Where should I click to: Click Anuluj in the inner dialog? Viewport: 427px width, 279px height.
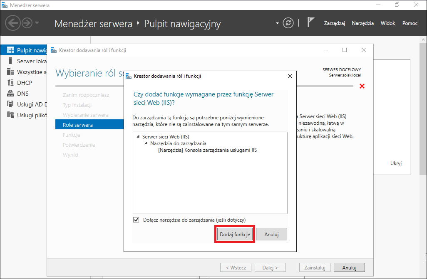click(271, 234)
